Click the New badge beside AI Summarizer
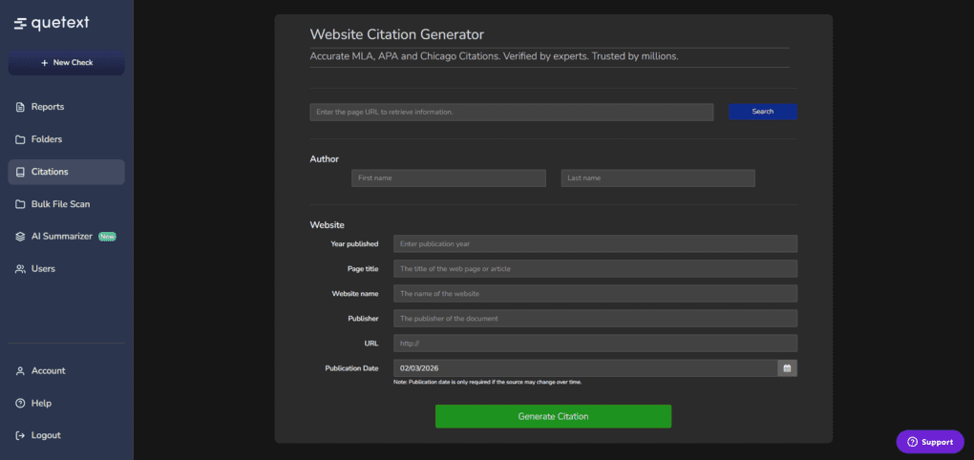The height and width of the screenshot is (460, 974). click(x=108, y=237)
